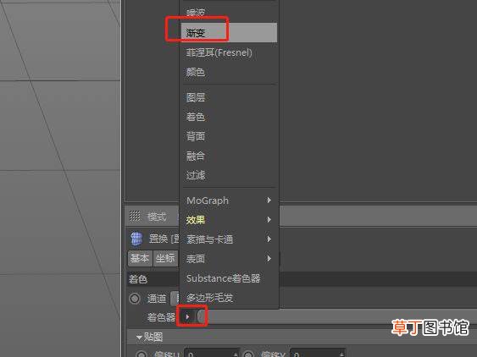Open the 模式 menu in attribute manager
This screenshot has width=477, height=357.
click(157, 217)
